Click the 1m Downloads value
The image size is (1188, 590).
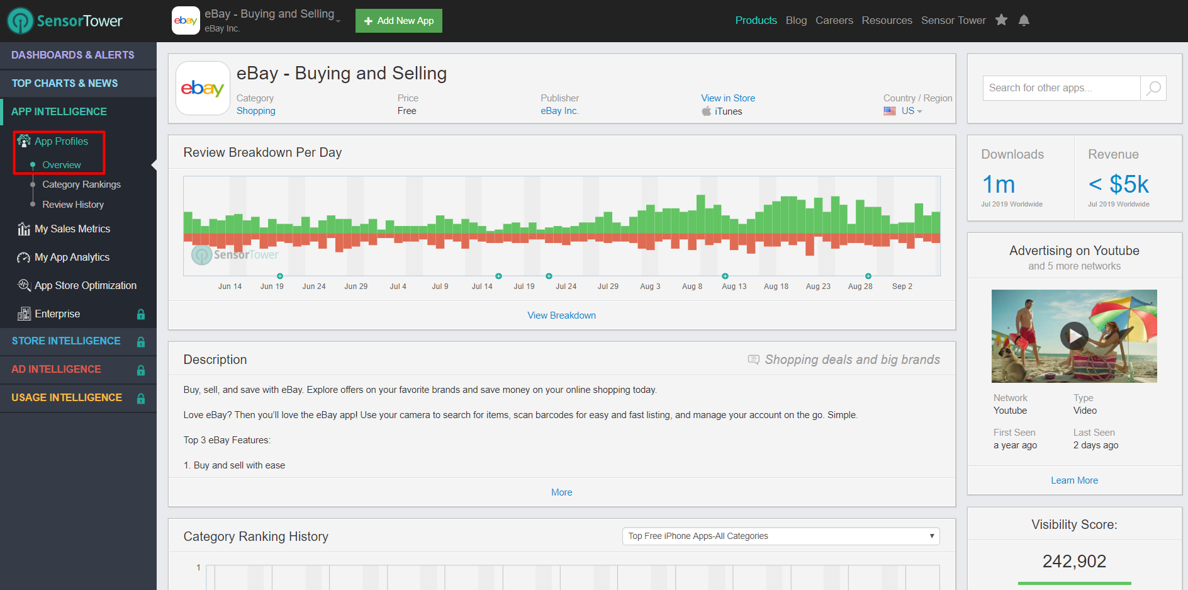(999, 184)
